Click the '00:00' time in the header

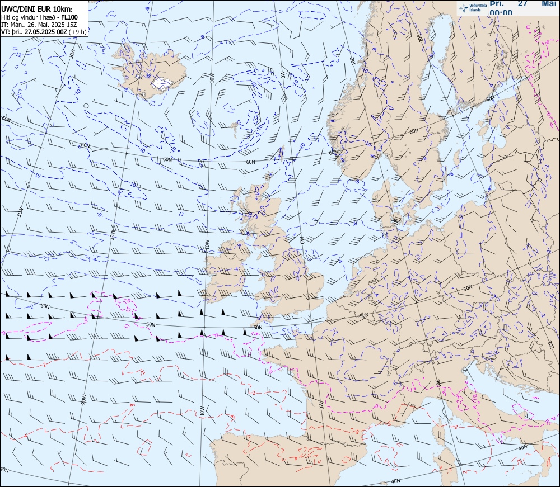[501, 12]
